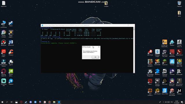
Task: Show hidden tray icons chevron
Action: tap(163, 102)
